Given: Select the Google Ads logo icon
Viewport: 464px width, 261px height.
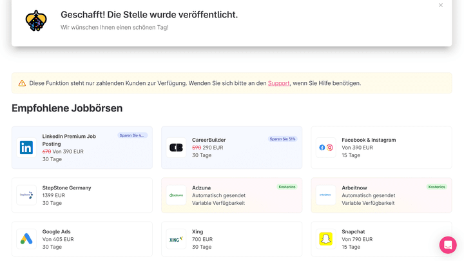Looking at the screenshot, I should click(x=26, y=239).
